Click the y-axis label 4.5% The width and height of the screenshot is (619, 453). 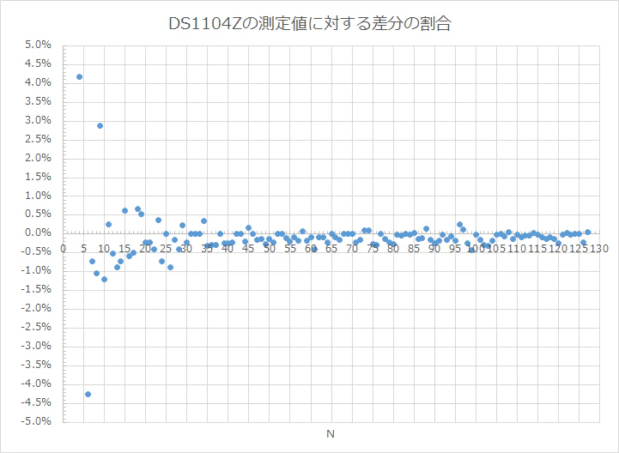(39, 64)
